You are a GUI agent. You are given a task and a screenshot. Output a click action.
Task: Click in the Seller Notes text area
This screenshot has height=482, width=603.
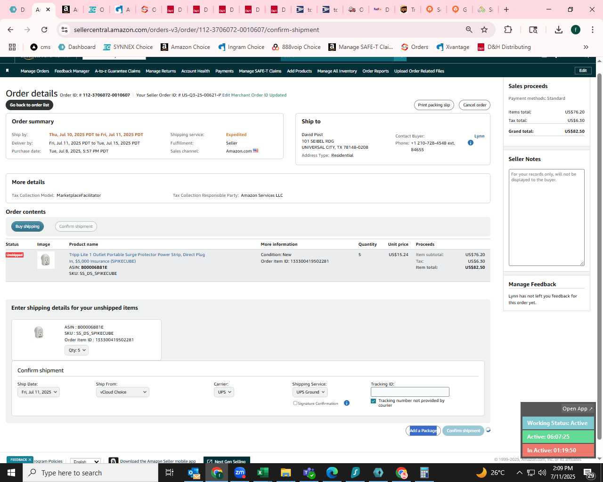click(546, 217)
